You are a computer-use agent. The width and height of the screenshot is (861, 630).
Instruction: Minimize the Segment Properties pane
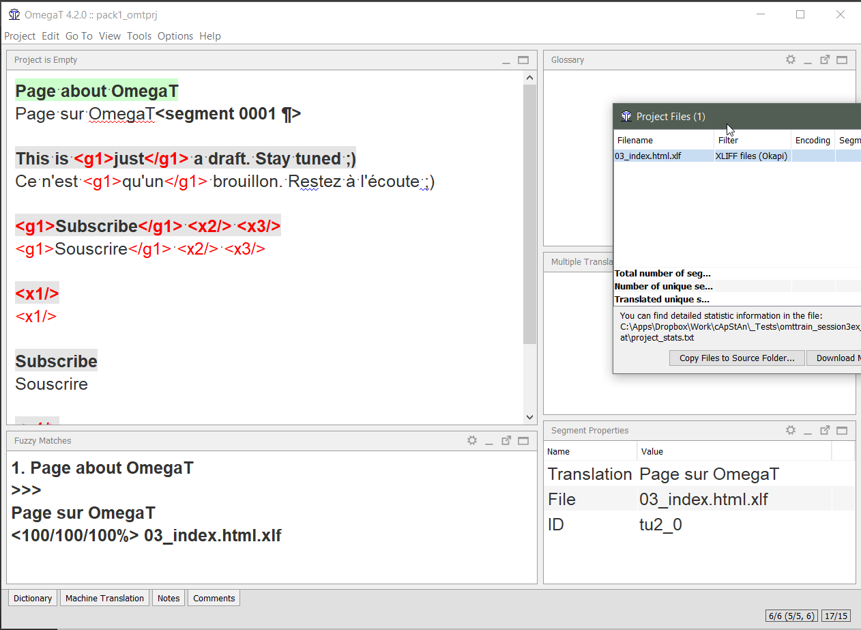tap(808, 431)
